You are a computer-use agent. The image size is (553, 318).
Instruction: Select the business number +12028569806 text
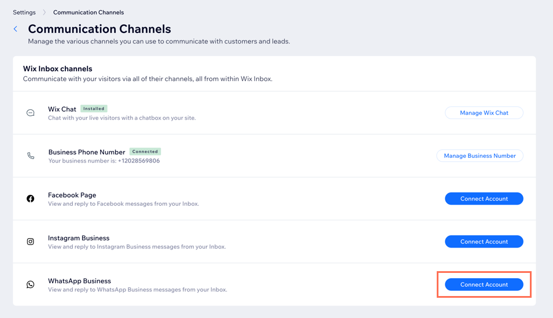pyautogui.click(x=139, y=161)
